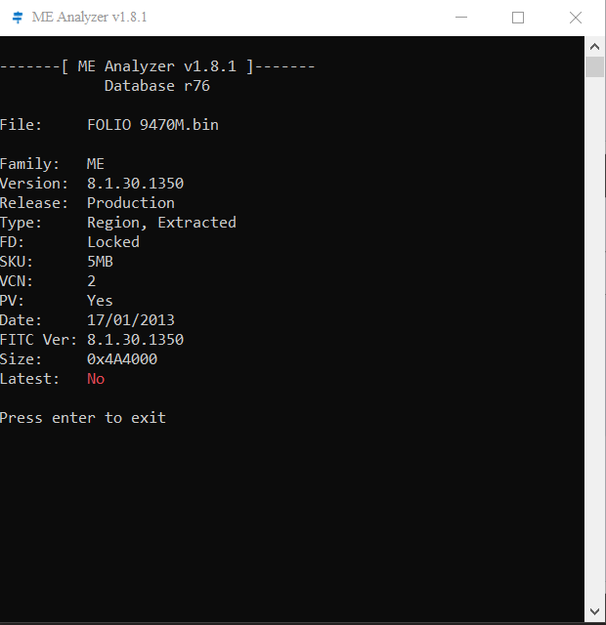This screenshot has height=625, width=606.
Task: Click the scrollbar up arrow
Action: [594, 47]
